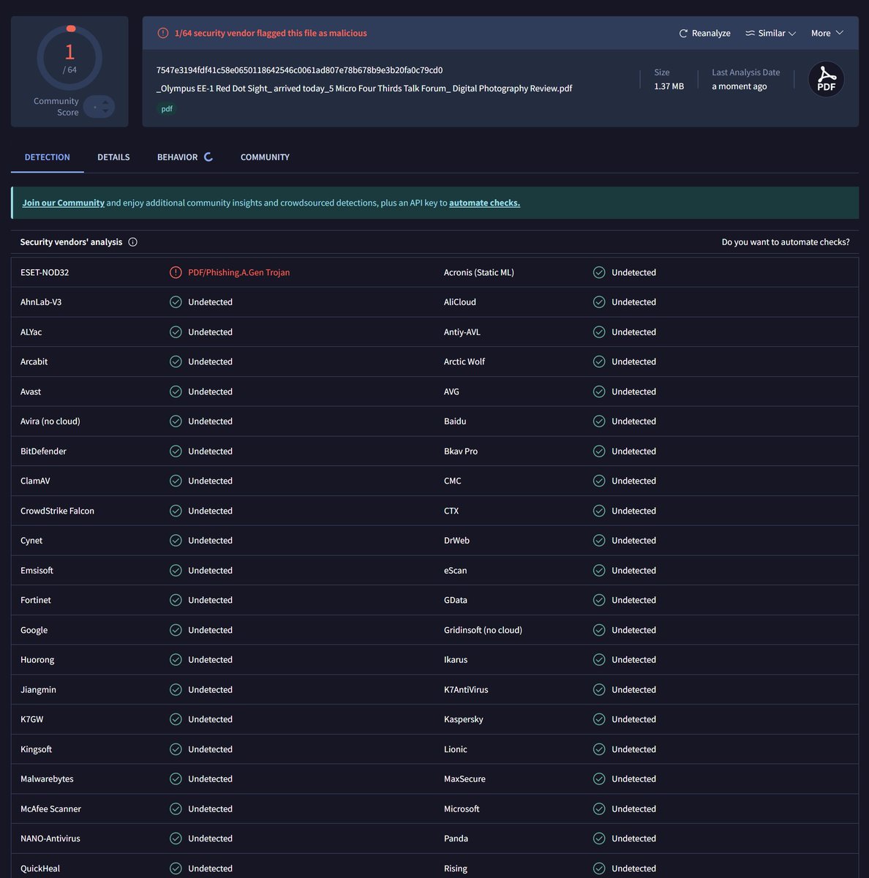Click the check icon in the ClamAV row
This screenshot has height=878, width=869.
[176, 481]
